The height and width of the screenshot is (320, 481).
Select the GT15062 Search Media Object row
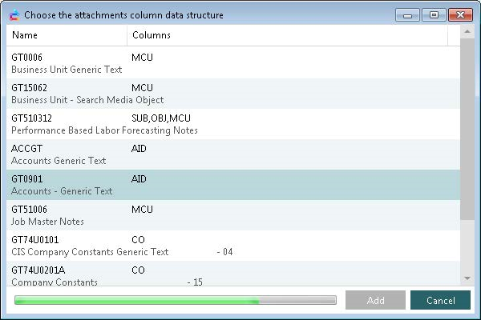(x=232, y=94)
